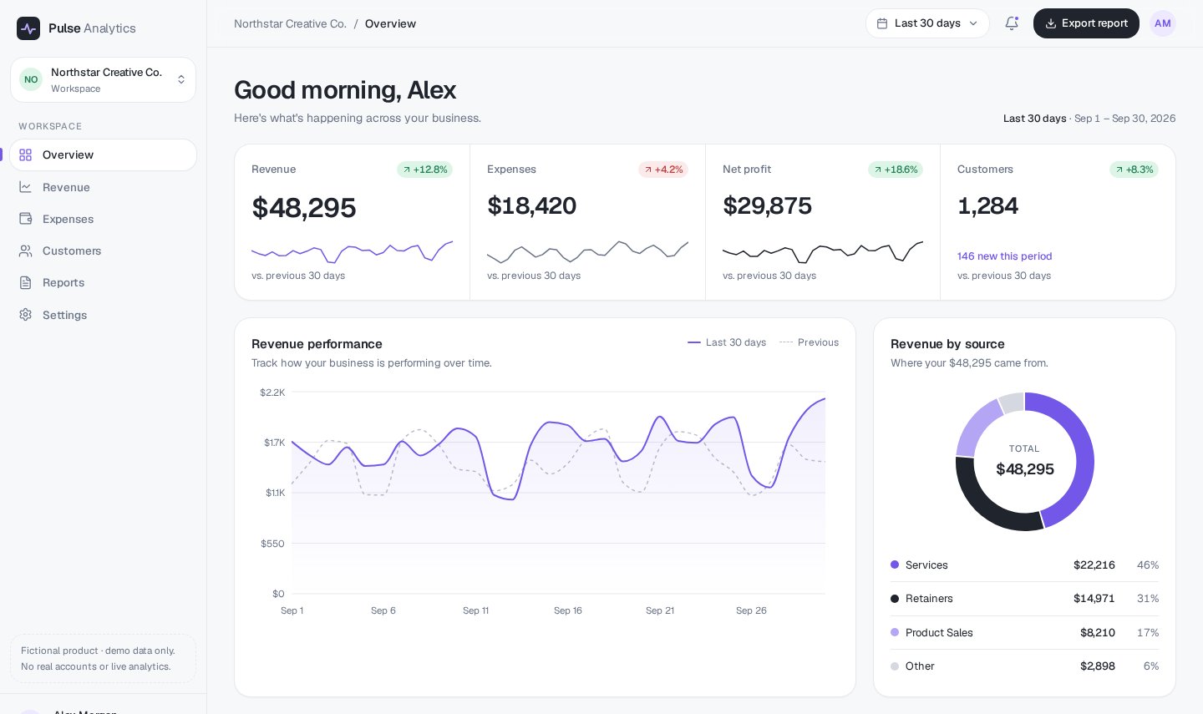The image size is (1203, 714).
Task: Click the download icon on Export report
Action: tap(1051, 23)
